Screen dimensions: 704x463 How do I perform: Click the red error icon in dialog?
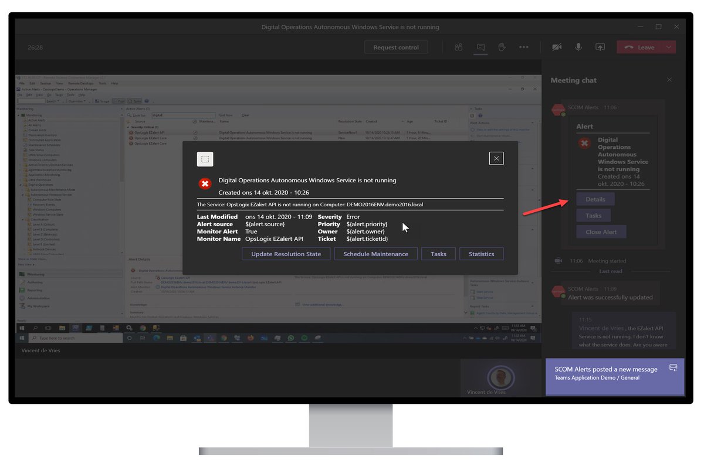tap(205, 184)
